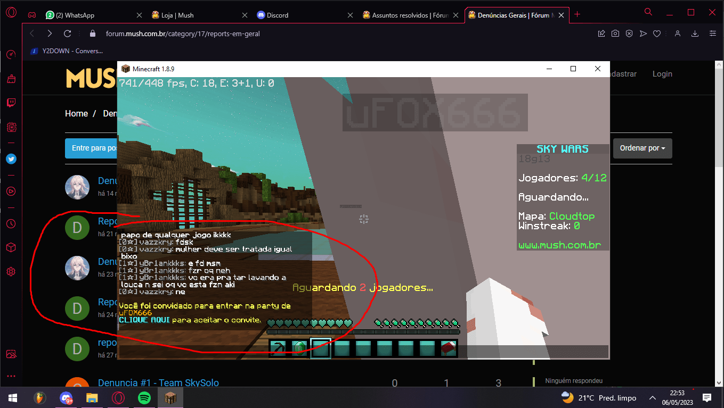Select the pickaxe in the Minecraft hotbar
Viewport: 724px width, 408px height.
[278, 348]
